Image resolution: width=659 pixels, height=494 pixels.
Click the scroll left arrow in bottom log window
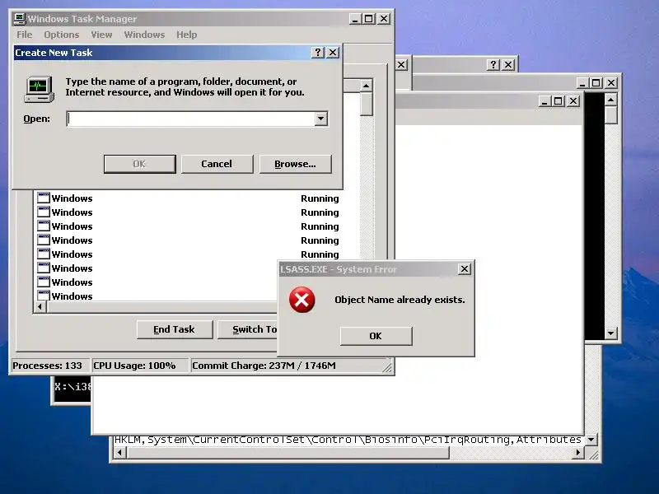coord(119,452)
